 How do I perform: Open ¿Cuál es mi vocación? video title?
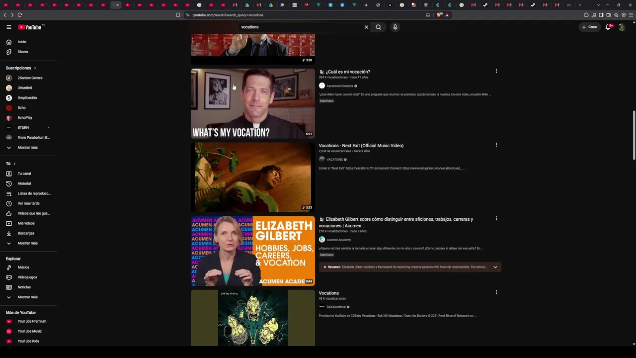pyautogui.click(x=348, y=72)
